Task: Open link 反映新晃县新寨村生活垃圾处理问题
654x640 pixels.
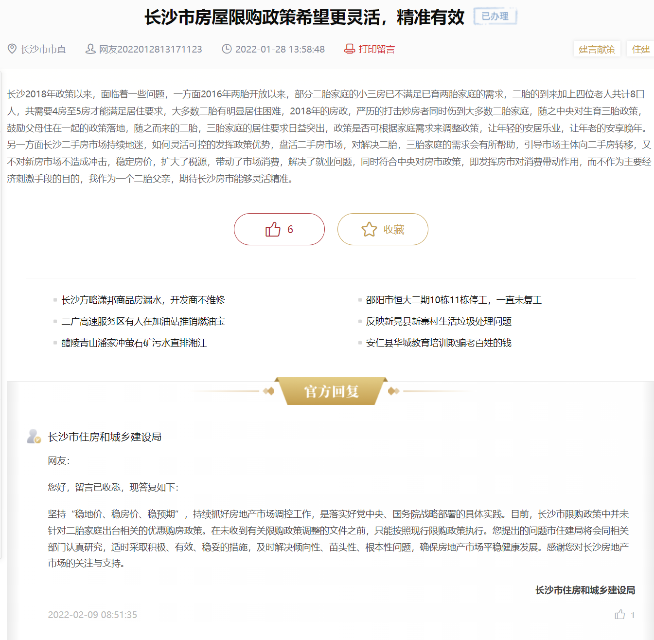Action: coord(439,321)
